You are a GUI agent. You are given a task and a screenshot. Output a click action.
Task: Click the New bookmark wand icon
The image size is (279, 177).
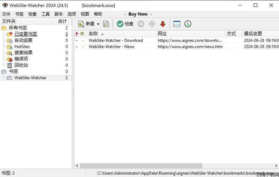click(81, 24)
